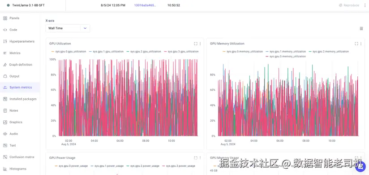Open the panel layout menu icon
Image resolution: width=369 pixels, height=175 pixels.
click(361, 29)
